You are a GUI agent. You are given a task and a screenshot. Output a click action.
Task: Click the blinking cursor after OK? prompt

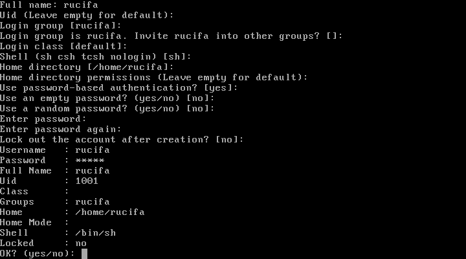pyautogui.click(x=84, y=254)
